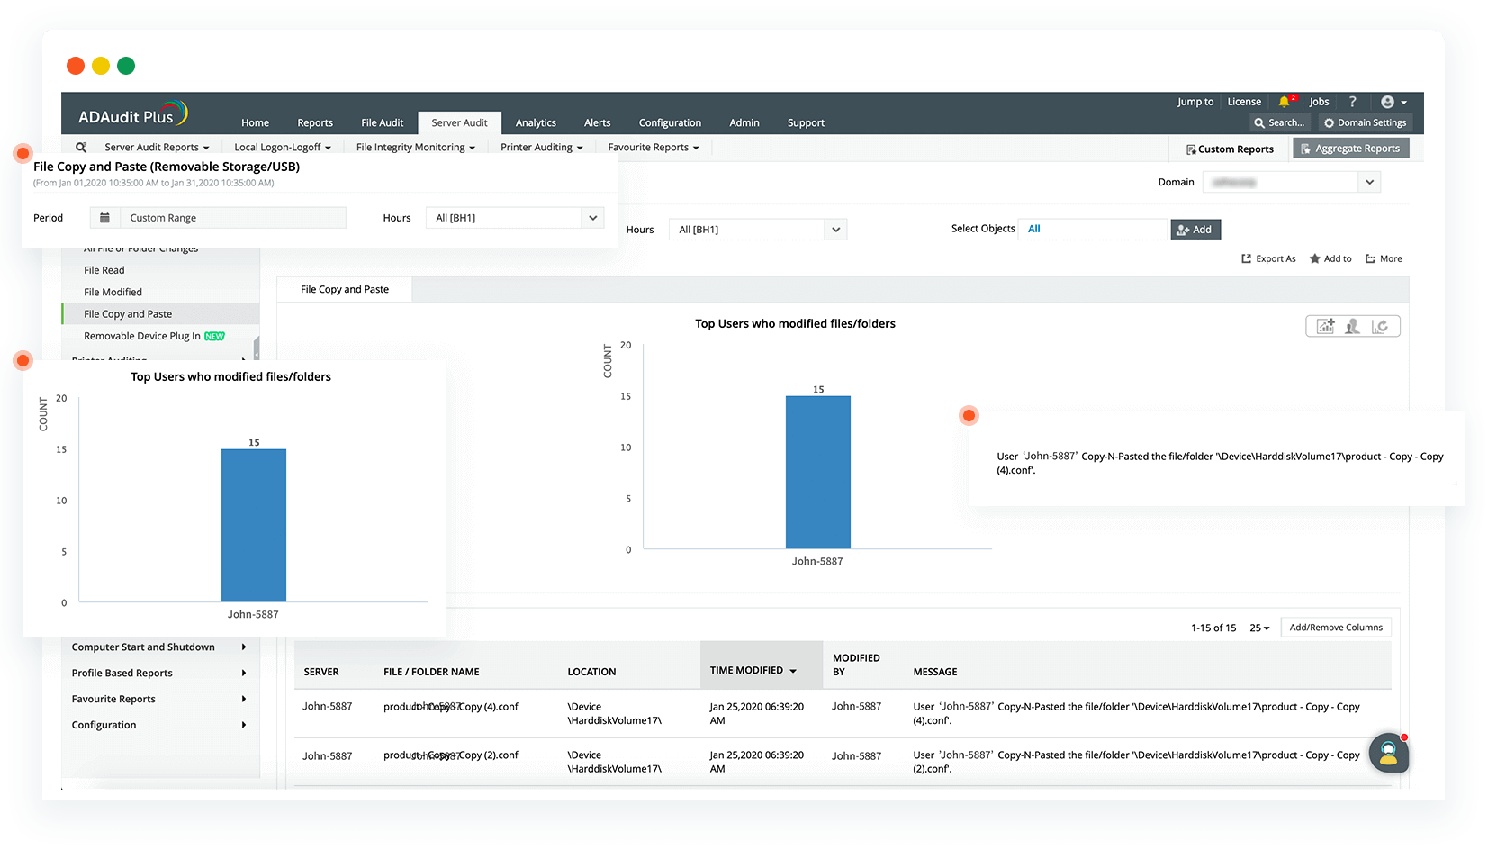
Task: Expand Printer Auditing dropdown
Action: 542,148
